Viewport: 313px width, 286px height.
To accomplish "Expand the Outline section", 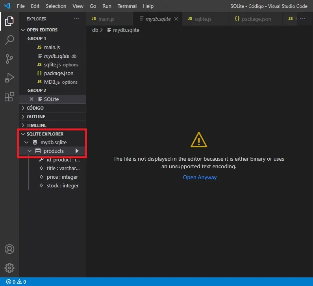I will 52,117.
